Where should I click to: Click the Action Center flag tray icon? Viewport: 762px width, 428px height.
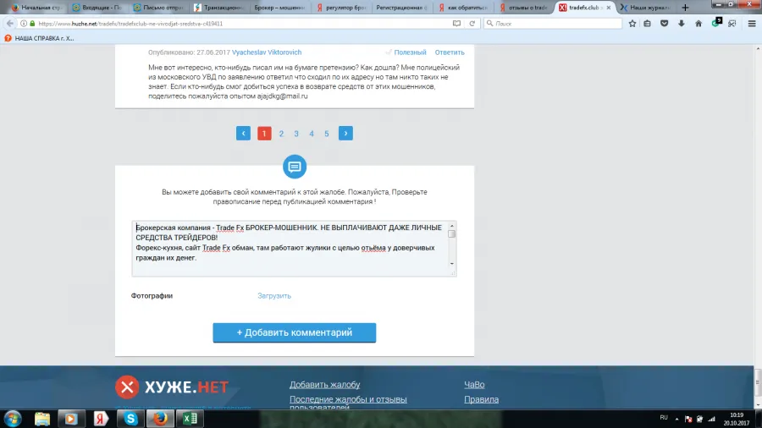click(688, 419)
